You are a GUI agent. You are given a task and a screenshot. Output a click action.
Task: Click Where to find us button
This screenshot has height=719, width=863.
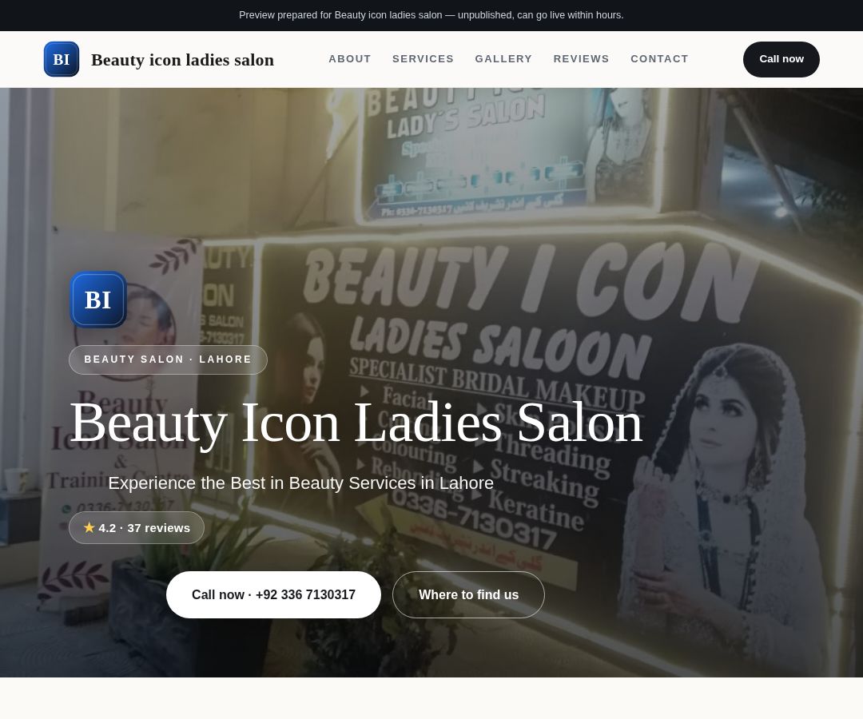click(468, 594)
